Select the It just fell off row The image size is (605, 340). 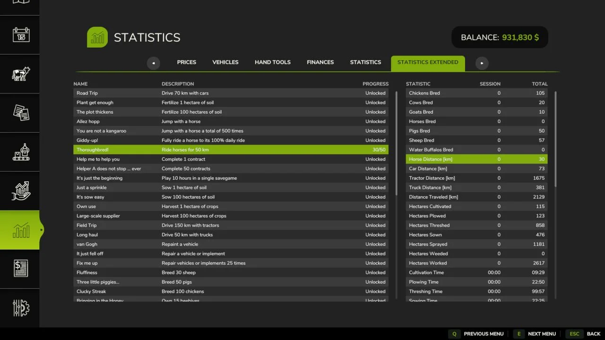[x=231, y=254]
